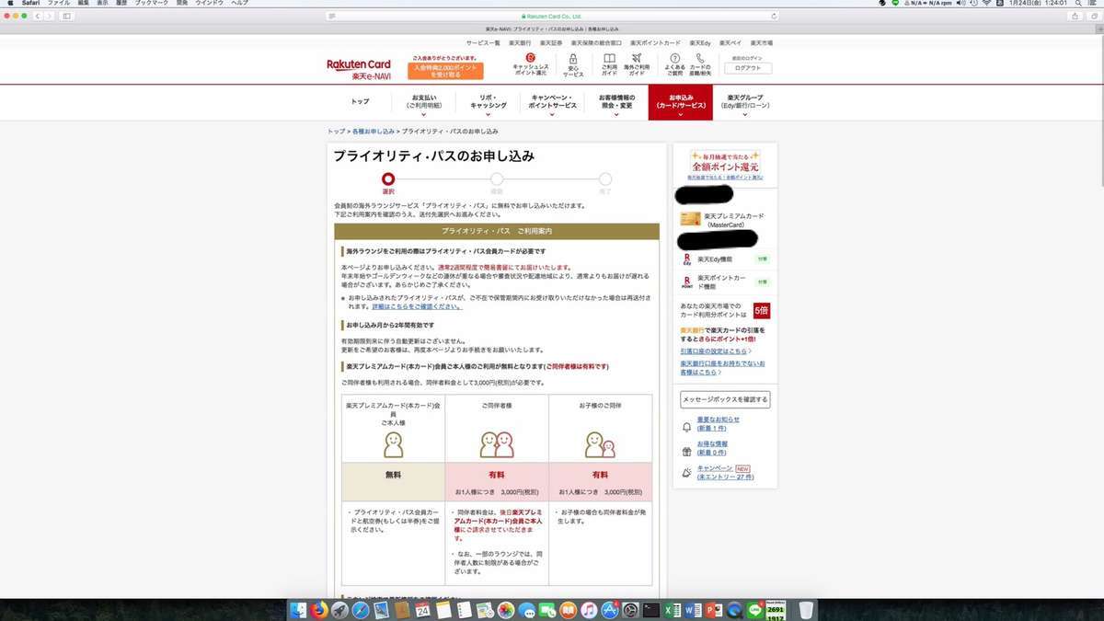Click 楽天銀行口座をお持ちでないお客様はこちら link

point(723,367)
